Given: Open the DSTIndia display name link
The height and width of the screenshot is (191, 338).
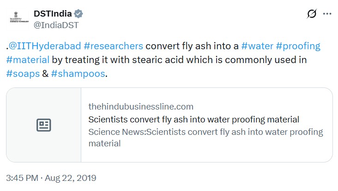Looking at the screenshot, I should coord(52,13).
